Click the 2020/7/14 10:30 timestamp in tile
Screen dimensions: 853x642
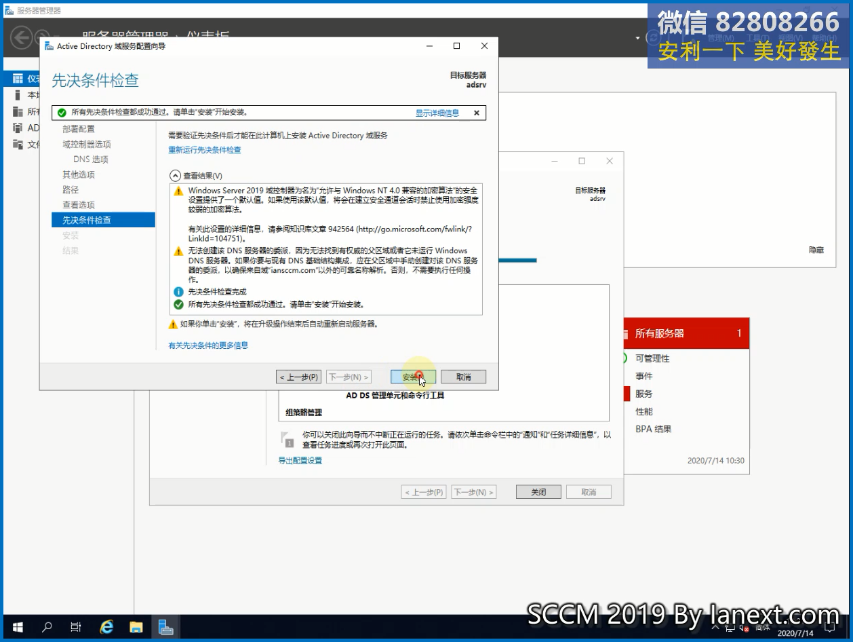tap(716, 460)
